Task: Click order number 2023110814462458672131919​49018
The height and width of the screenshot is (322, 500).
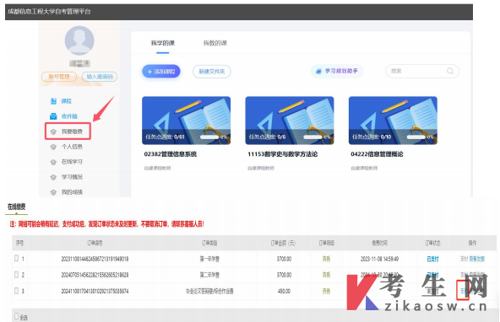Action: pos(95,259)
